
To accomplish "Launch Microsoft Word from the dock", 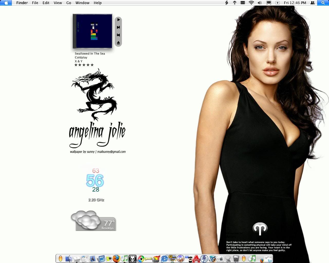I will (x=102, y=258).
